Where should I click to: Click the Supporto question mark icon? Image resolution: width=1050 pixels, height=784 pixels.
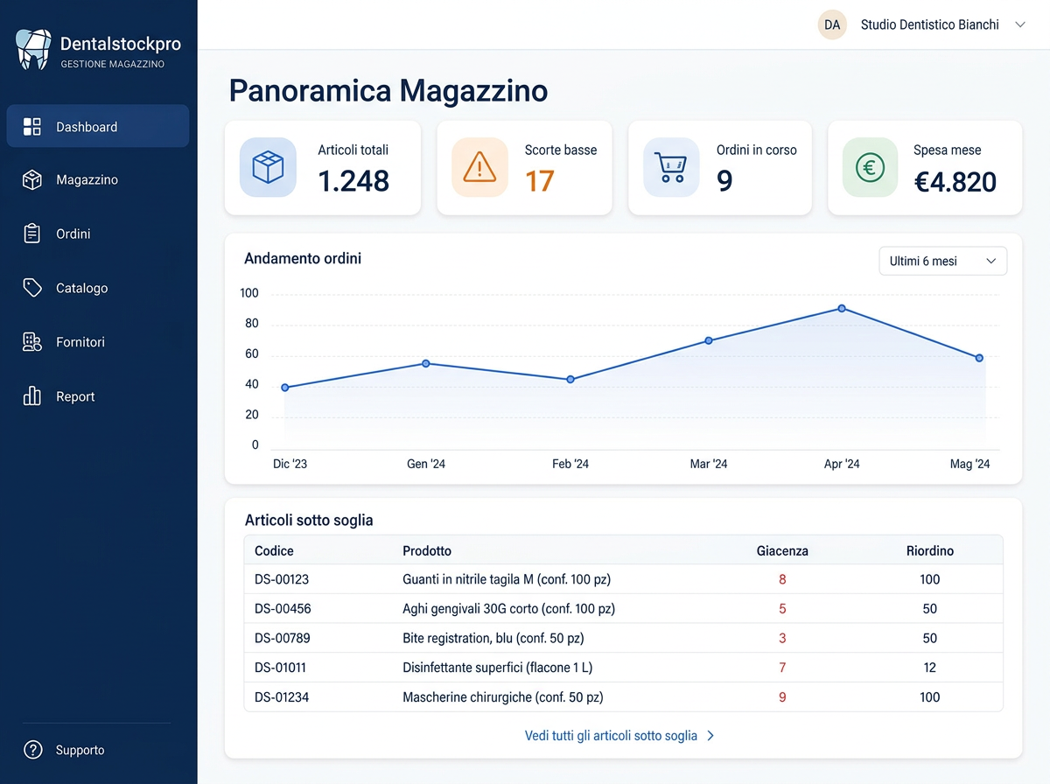(x=33, y=750)
